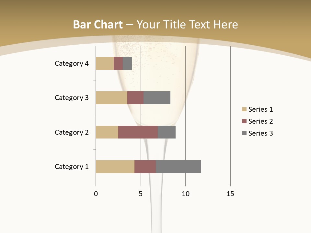The width and height of the screenshot is (311, 233).
Task: Click Category 1 tan Series 1 bar
Action: pyautogui.click(x=115, y=167)
